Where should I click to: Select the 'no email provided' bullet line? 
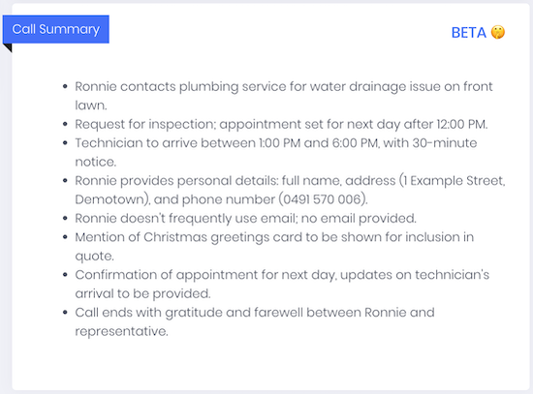pyautogui.click(x=245, y=218)
